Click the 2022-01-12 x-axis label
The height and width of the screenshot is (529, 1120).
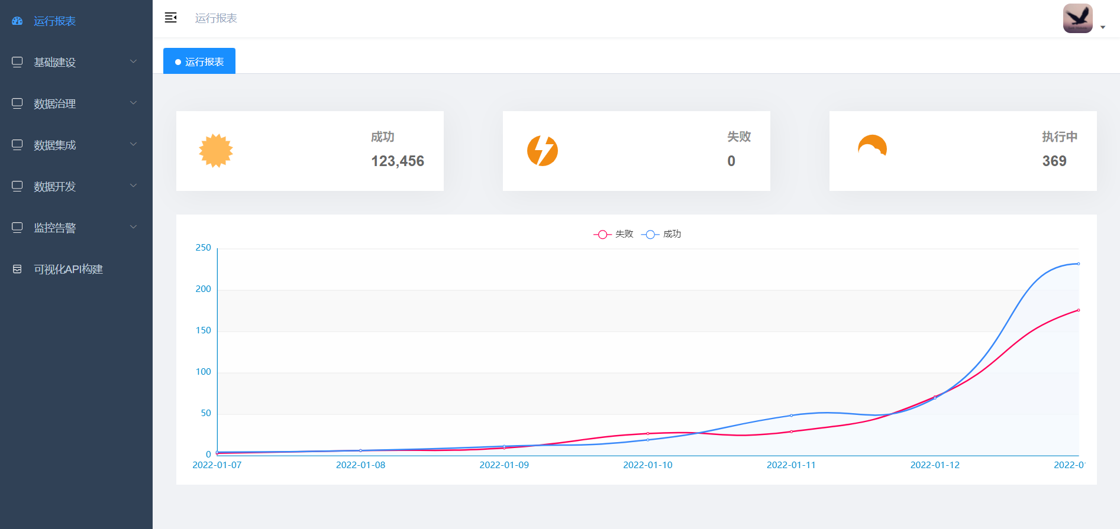coord(935,465)
